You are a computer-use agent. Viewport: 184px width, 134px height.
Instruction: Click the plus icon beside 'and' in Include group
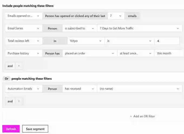coord(19,66)
